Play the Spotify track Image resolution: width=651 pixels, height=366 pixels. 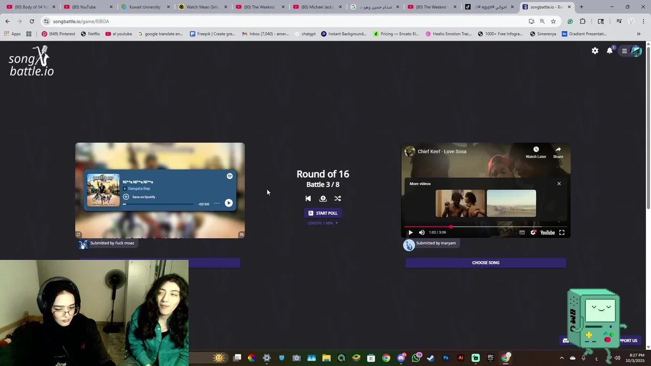tap(229, 203)
